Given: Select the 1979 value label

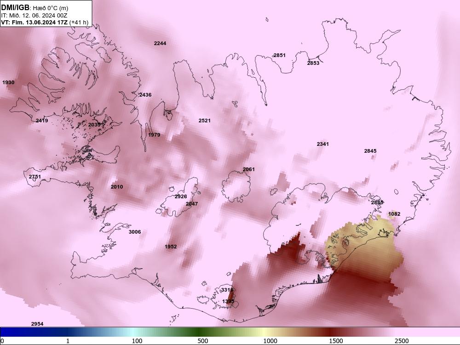Looking at the screenshot, I should pyautogui.click(x=154, y=135).
